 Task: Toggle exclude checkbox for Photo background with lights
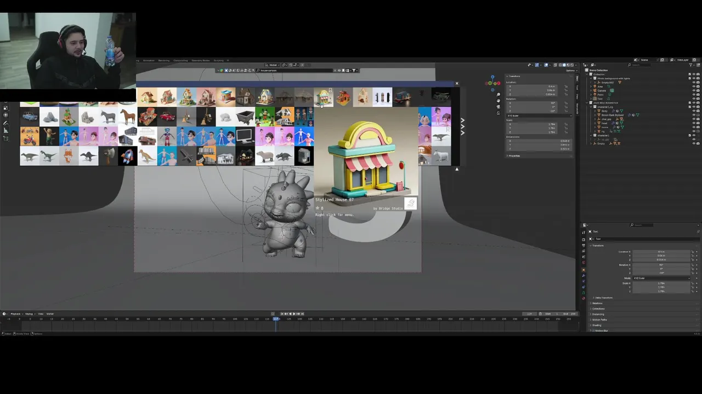pos(689,78)
